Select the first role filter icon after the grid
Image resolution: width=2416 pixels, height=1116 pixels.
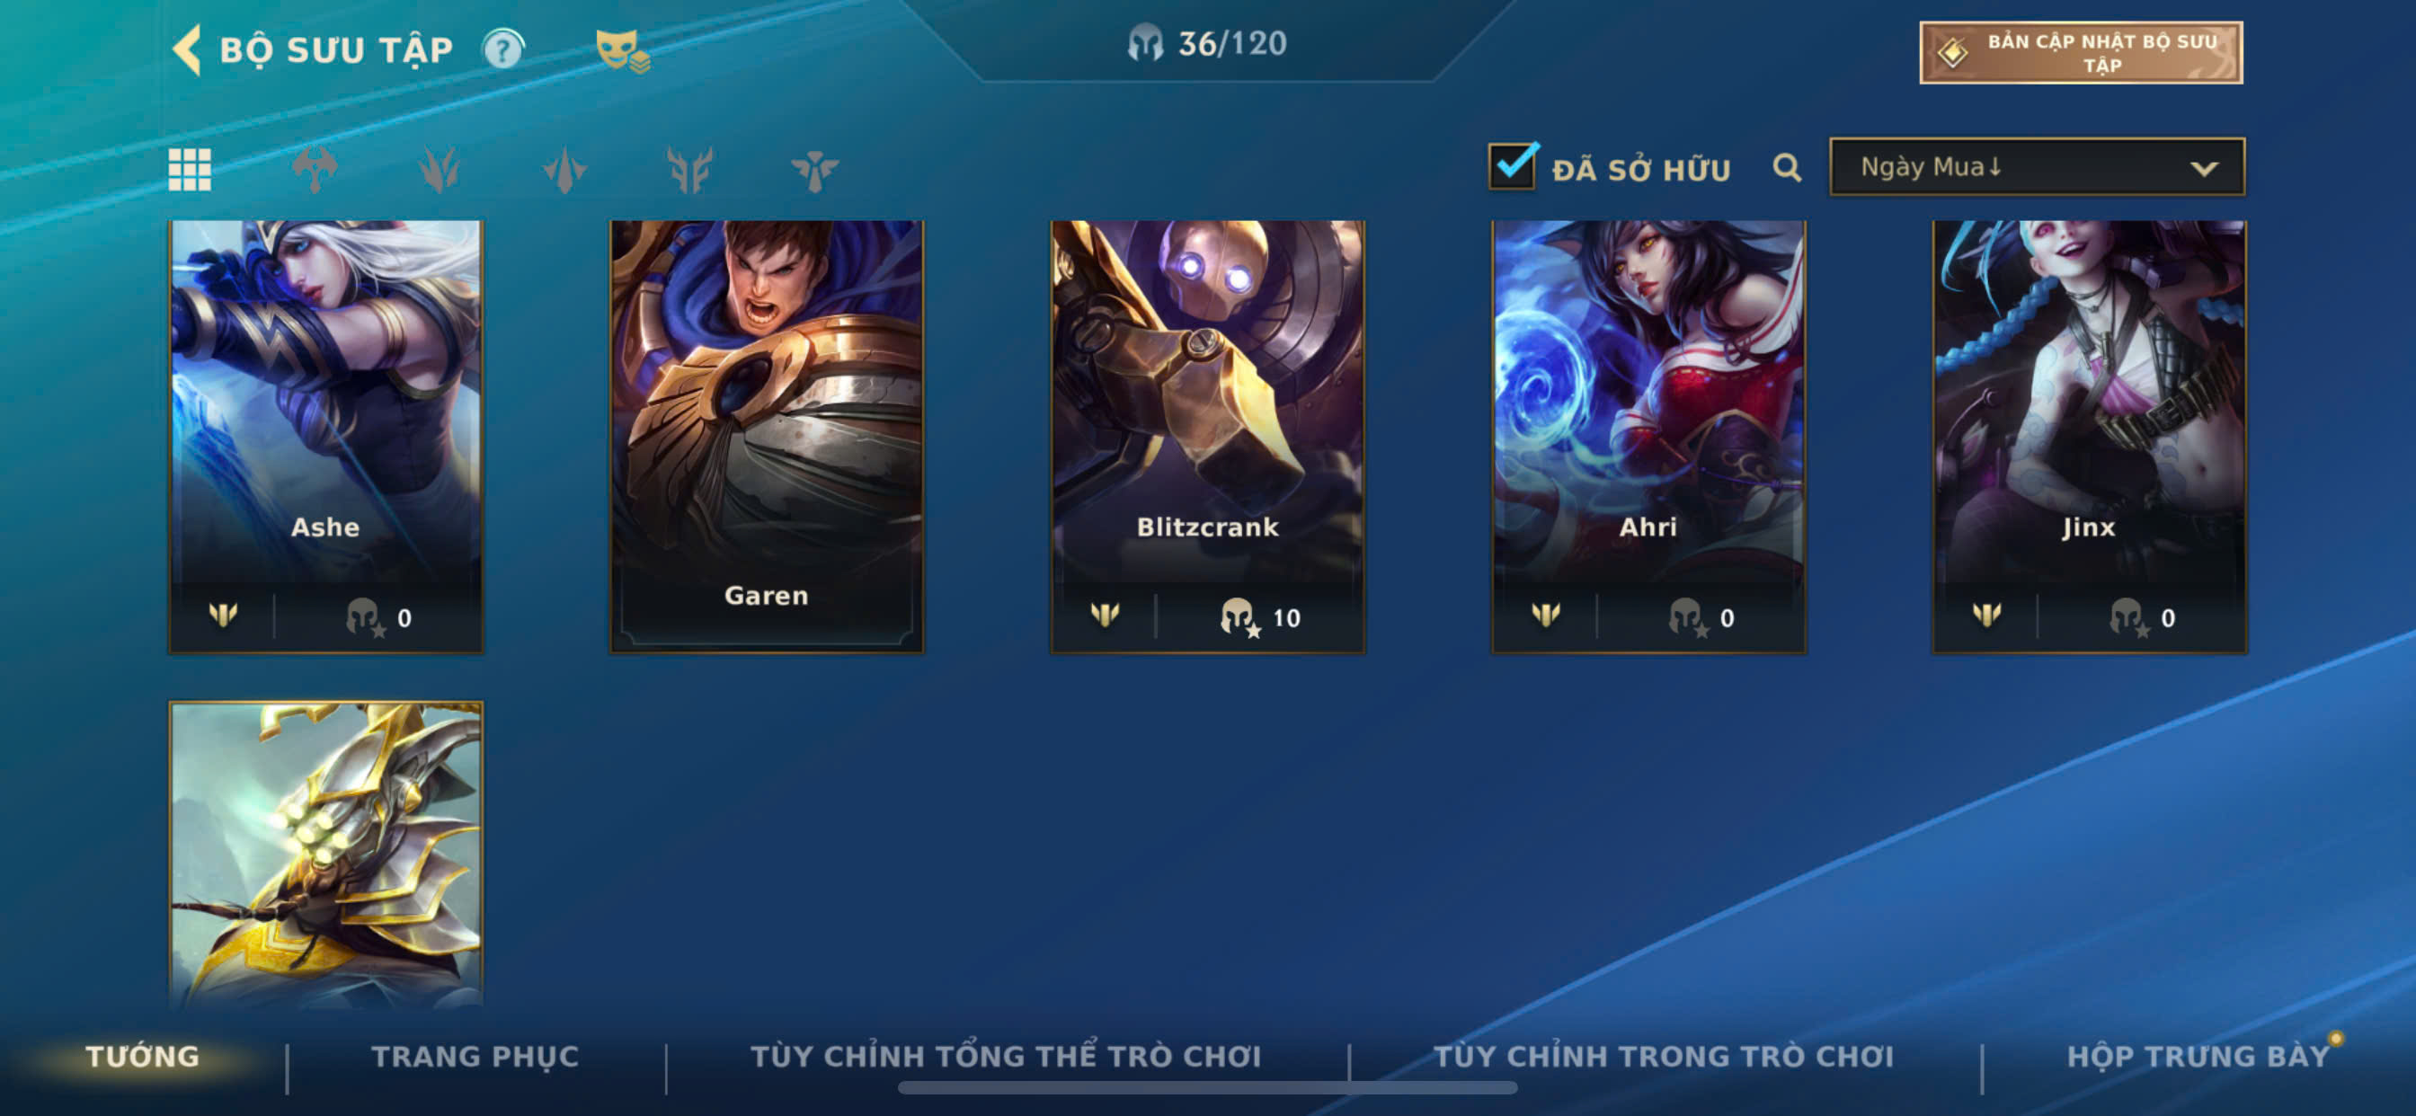(315, 170)
